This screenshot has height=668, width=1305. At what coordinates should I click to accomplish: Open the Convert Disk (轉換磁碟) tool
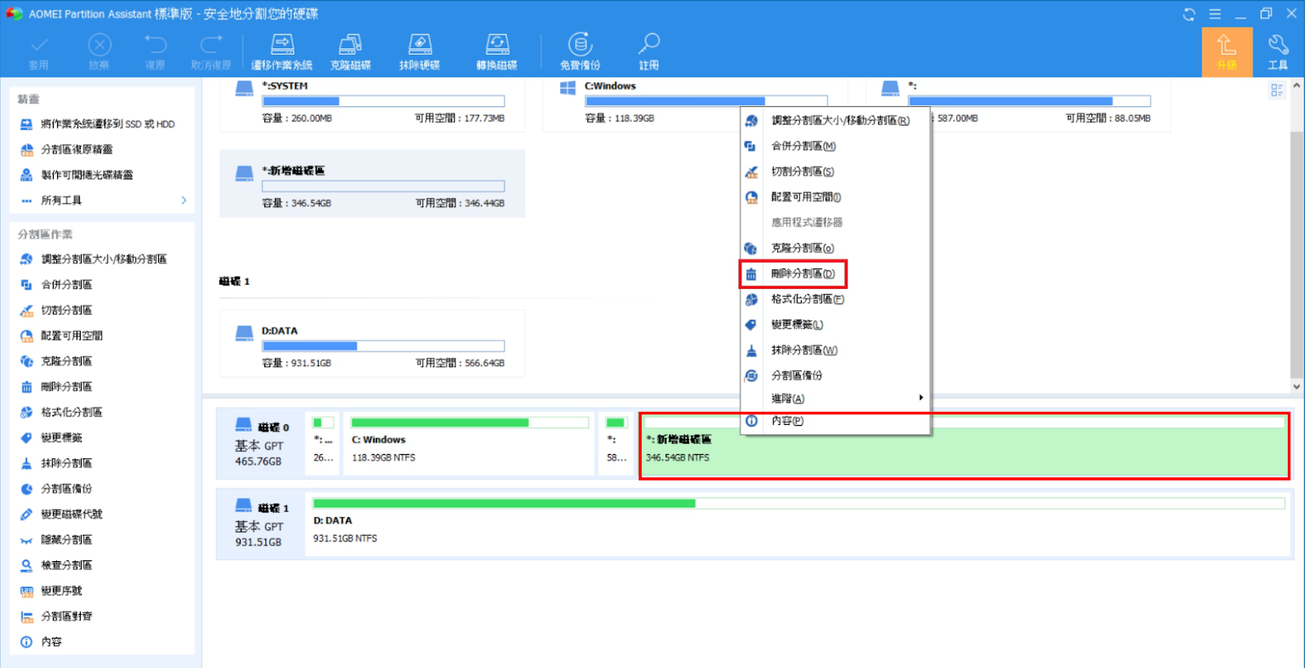pos(498,52)
